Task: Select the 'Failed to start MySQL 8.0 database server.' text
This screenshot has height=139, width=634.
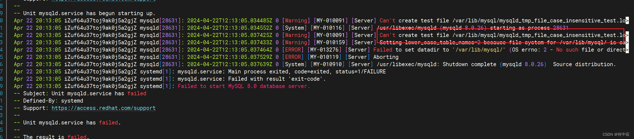Action: (x=244, y=86)
